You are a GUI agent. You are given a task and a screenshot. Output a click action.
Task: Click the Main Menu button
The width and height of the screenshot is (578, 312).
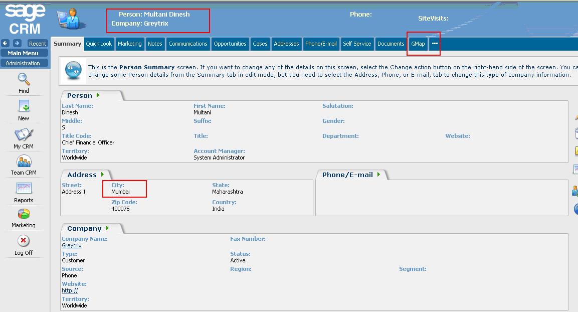point(25,53)
